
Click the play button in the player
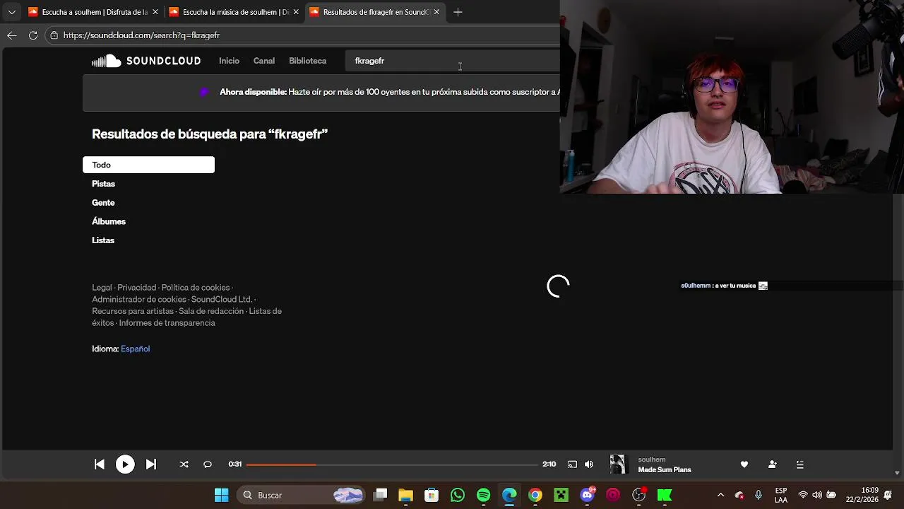tap(125, 464)
